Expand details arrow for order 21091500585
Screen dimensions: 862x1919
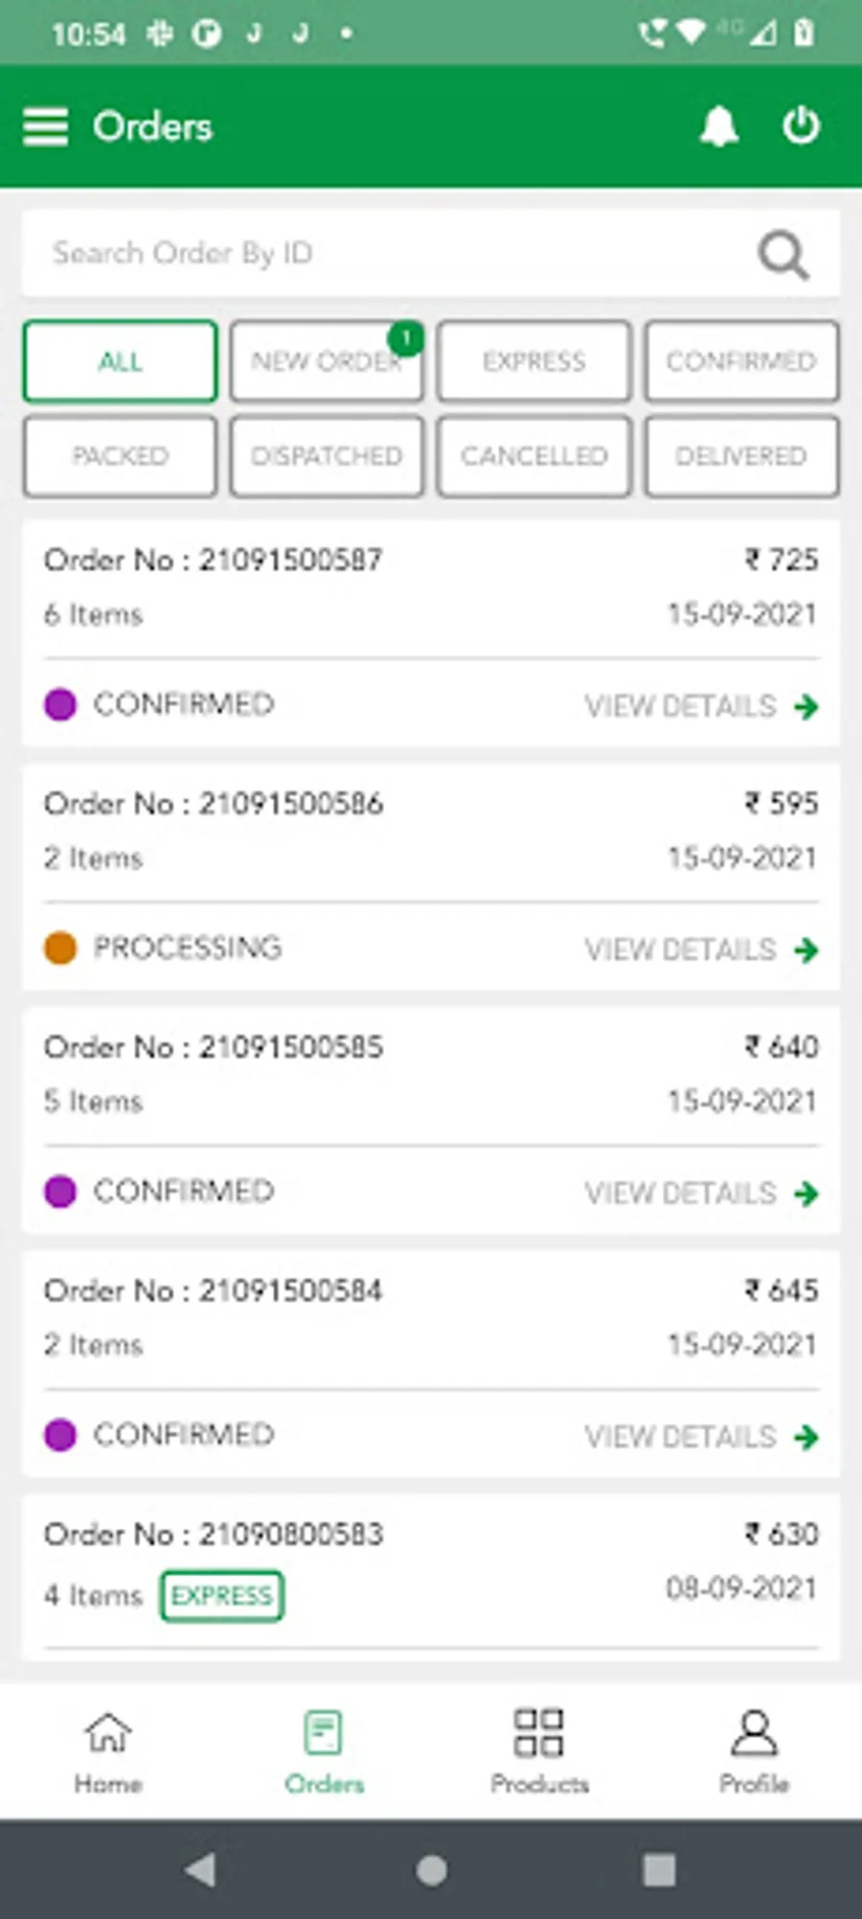pos(806,1194)
